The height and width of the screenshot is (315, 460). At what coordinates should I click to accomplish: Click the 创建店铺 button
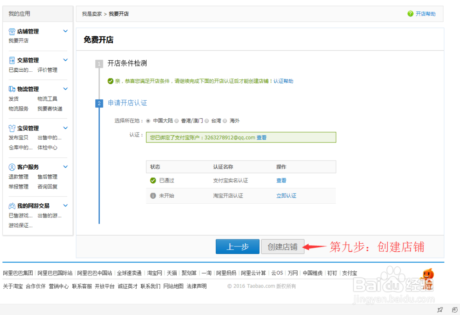282,246
